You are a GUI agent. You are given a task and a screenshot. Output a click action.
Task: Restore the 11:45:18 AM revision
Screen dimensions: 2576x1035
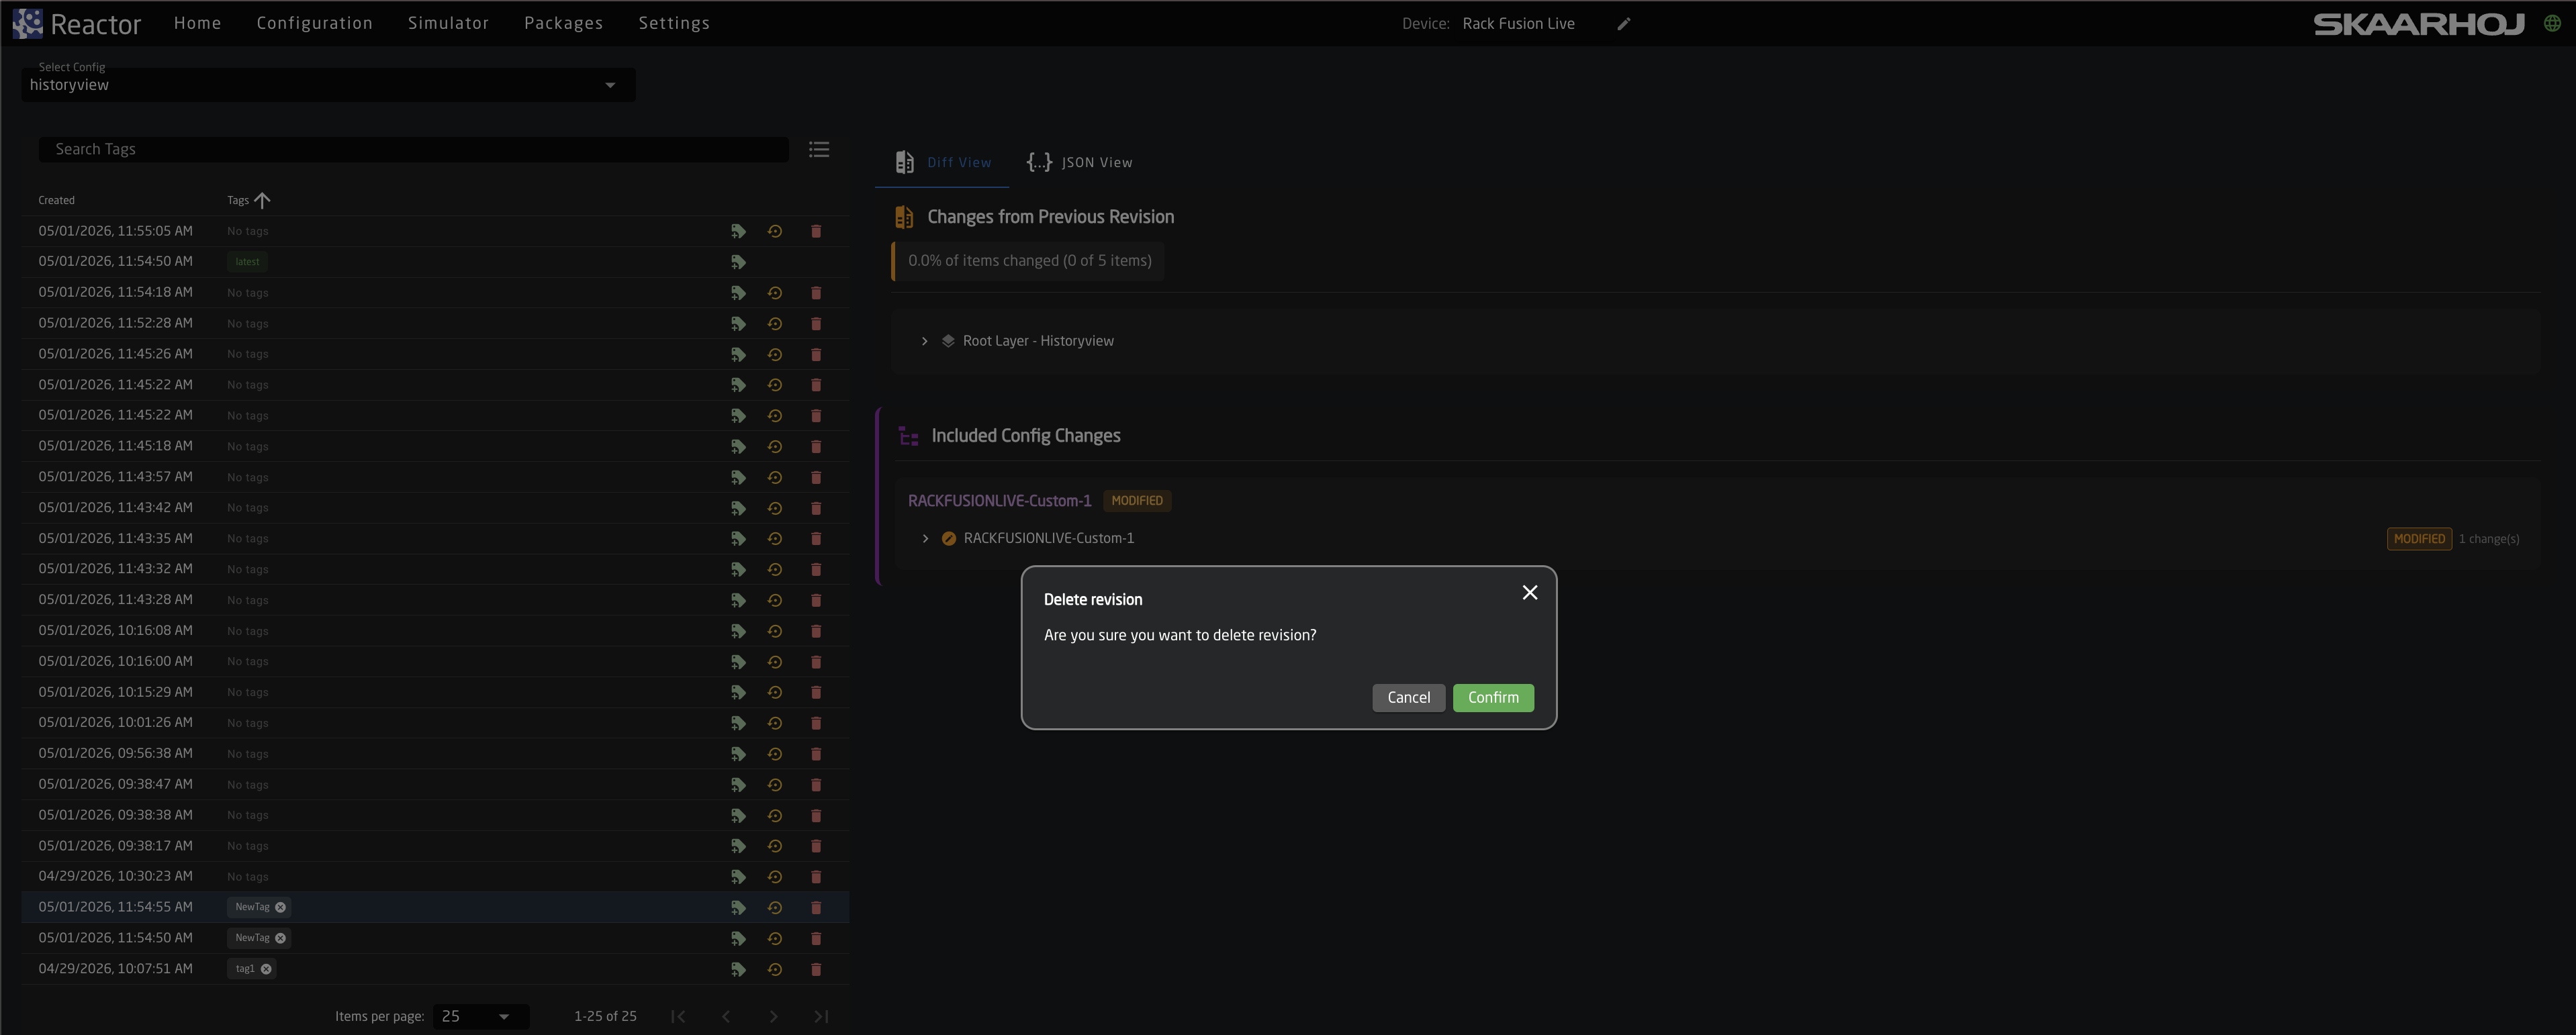pos(774,446)
